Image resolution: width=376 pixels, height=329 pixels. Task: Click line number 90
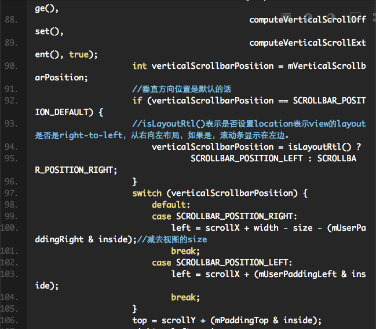point(11,66)
